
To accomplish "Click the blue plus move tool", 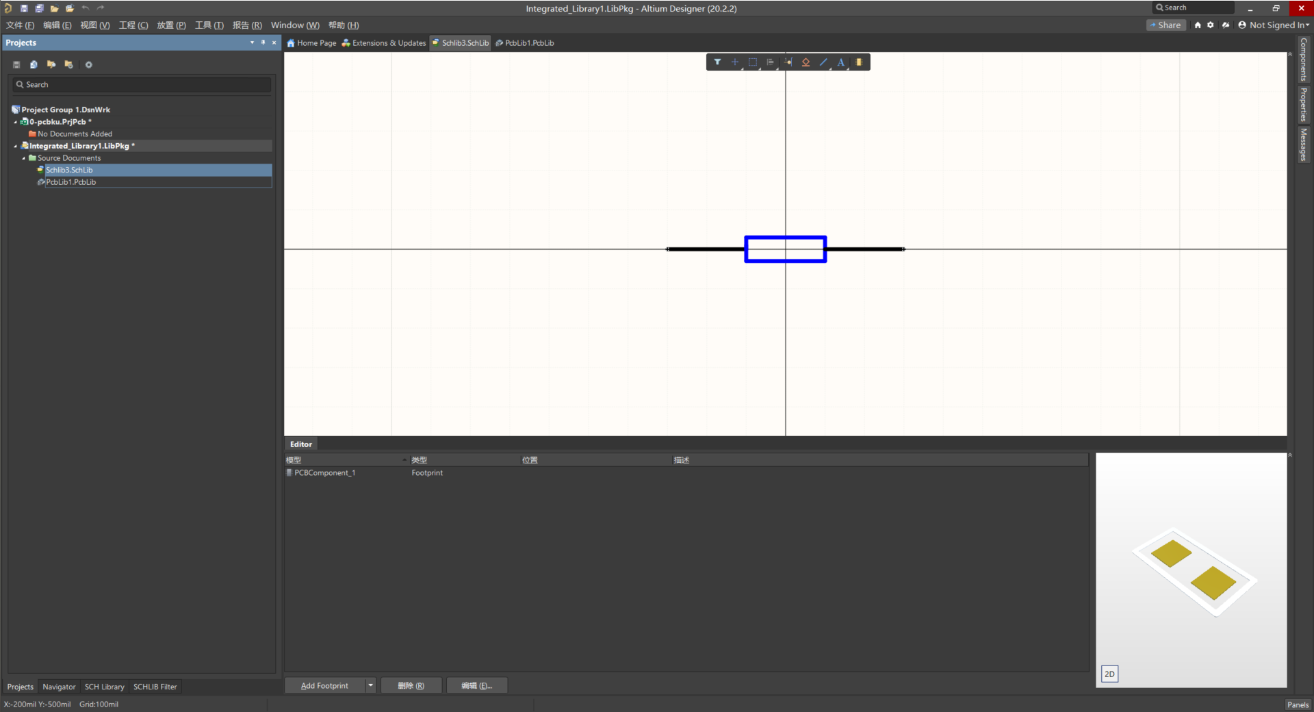I will [735, 62].
